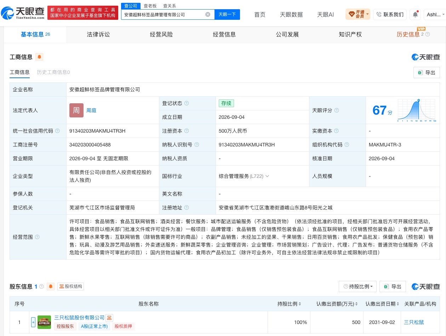Click the 天眼一下 search button

(x=227, y=15)
